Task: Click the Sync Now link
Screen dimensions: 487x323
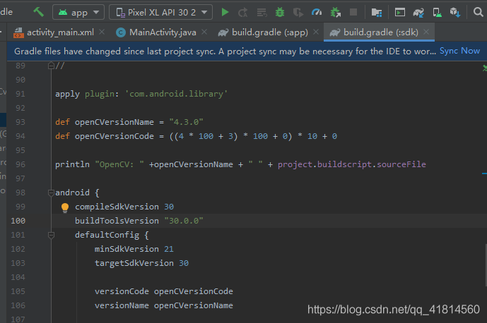Action: pos(459,51)
